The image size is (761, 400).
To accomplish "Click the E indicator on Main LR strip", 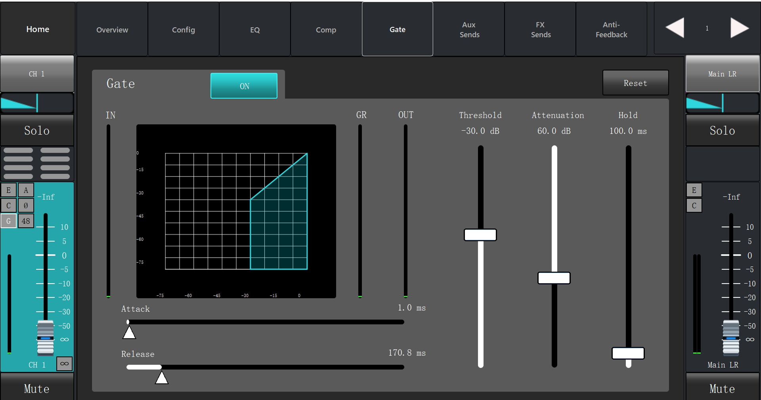I will [x=694, y=190].
